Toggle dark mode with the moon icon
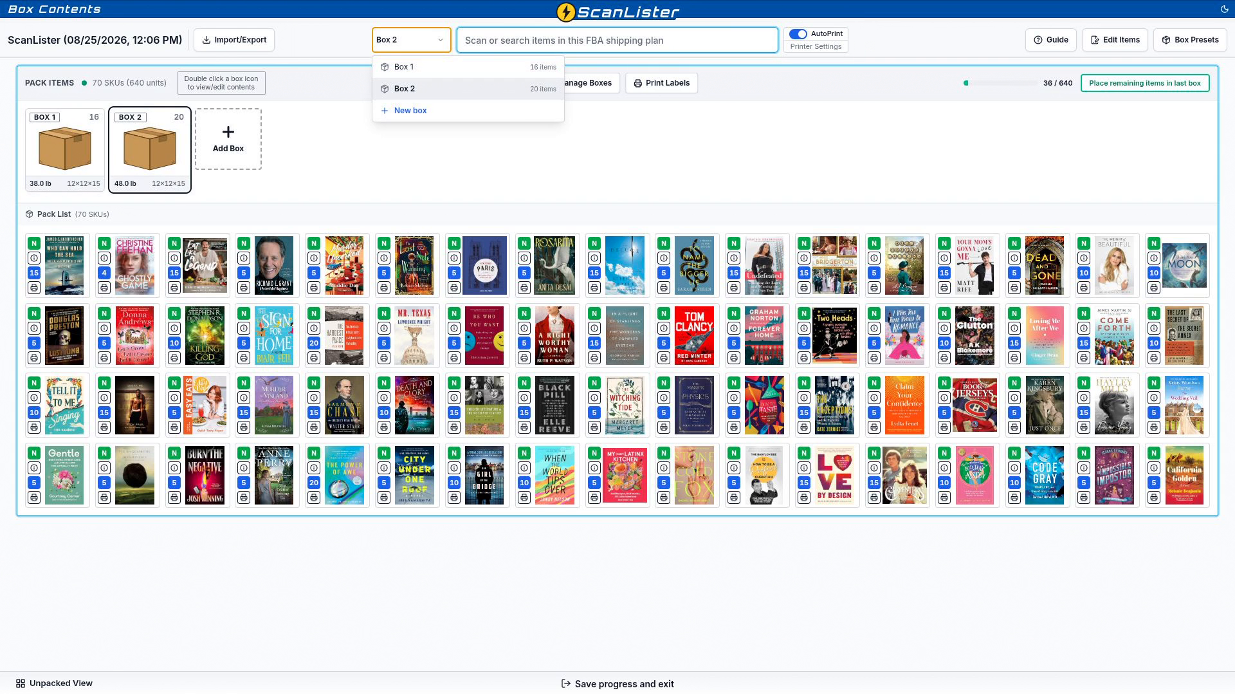 (x=1224, y=9)
